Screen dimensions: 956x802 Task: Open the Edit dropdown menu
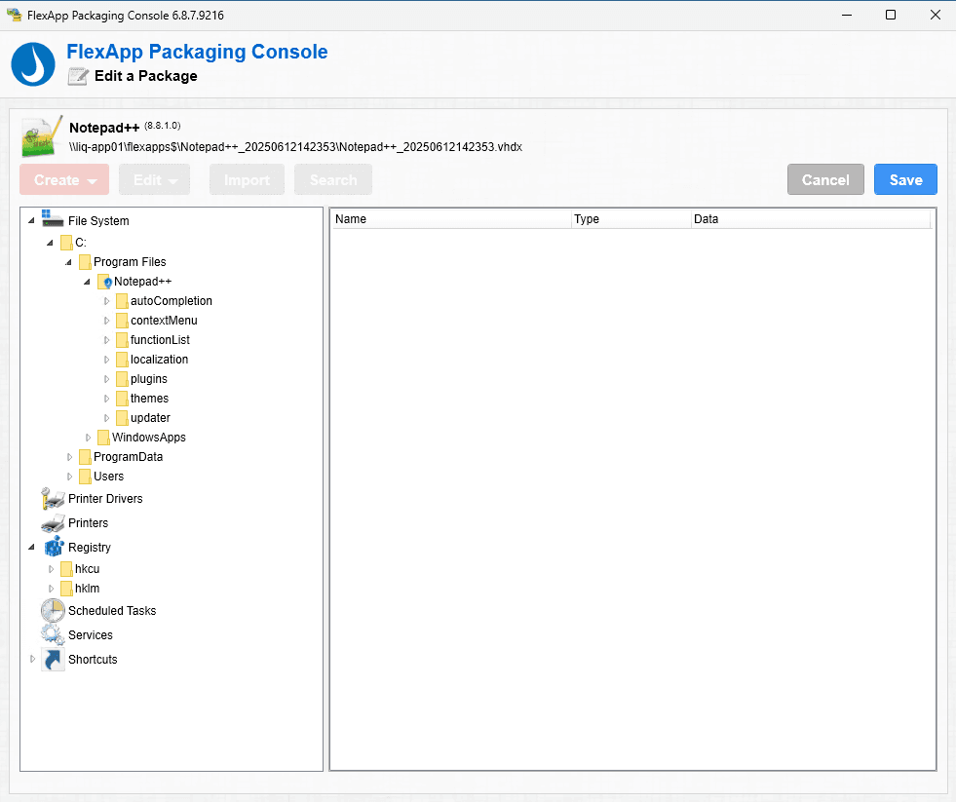154,180
